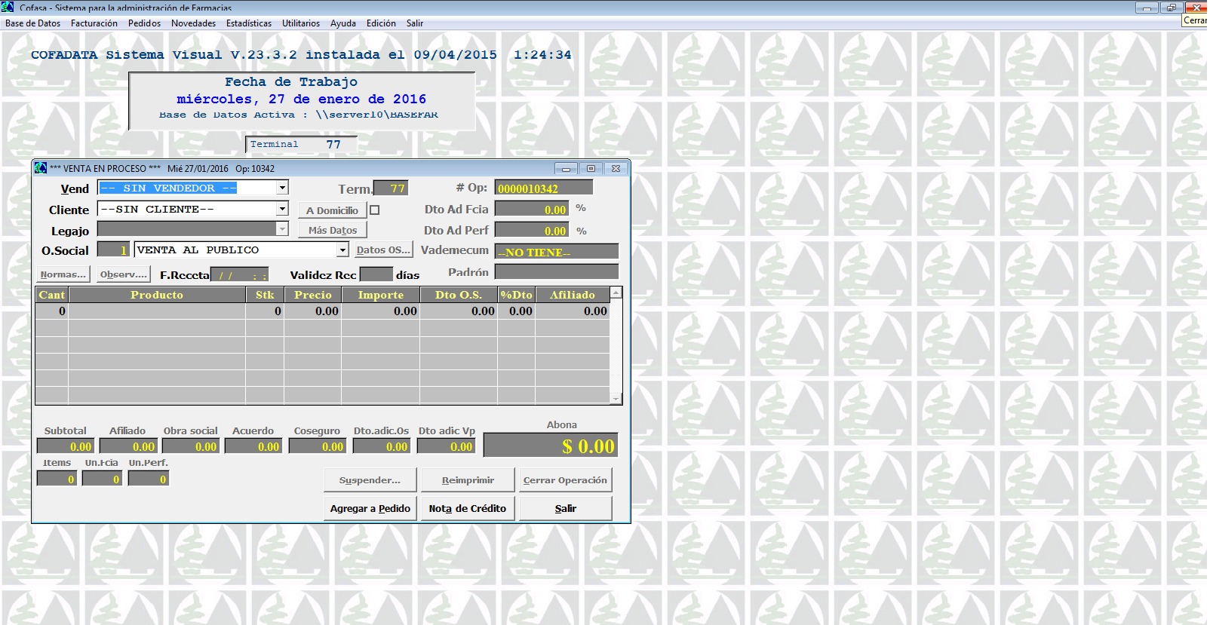Click the Padrón field
Viewport: 1210px width, 625px height.
[557, 271]
